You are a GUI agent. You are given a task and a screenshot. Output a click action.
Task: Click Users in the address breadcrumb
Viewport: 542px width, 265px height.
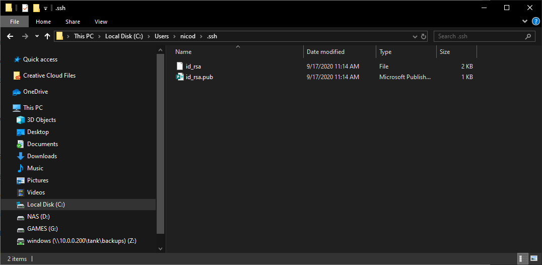[162, 36]
